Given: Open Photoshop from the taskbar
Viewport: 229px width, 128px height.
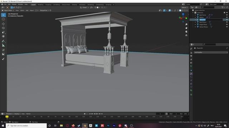Looking at the screenshot, I should tap(108, 126).
